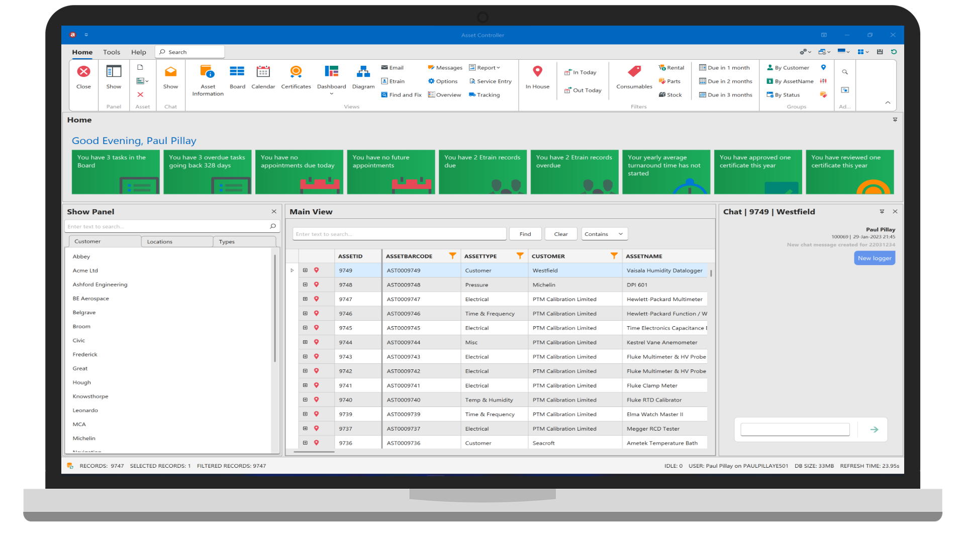Click the New logger button in Chat
Image resolution: width=965 pixels, height=542 pixels.
874,257
